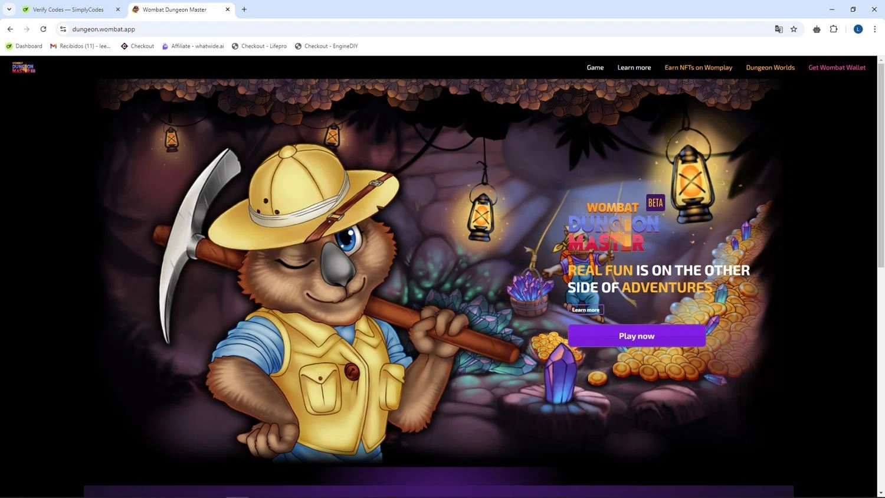Open the translate page icon

pos(779,29)
